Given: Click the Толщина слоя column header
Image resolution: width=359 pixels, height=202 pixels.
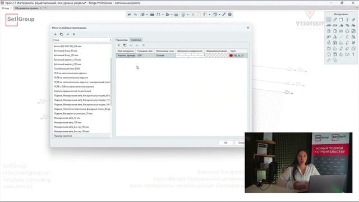Looking at the screenshot, I should pyautogui.click(x=145, y=51).
